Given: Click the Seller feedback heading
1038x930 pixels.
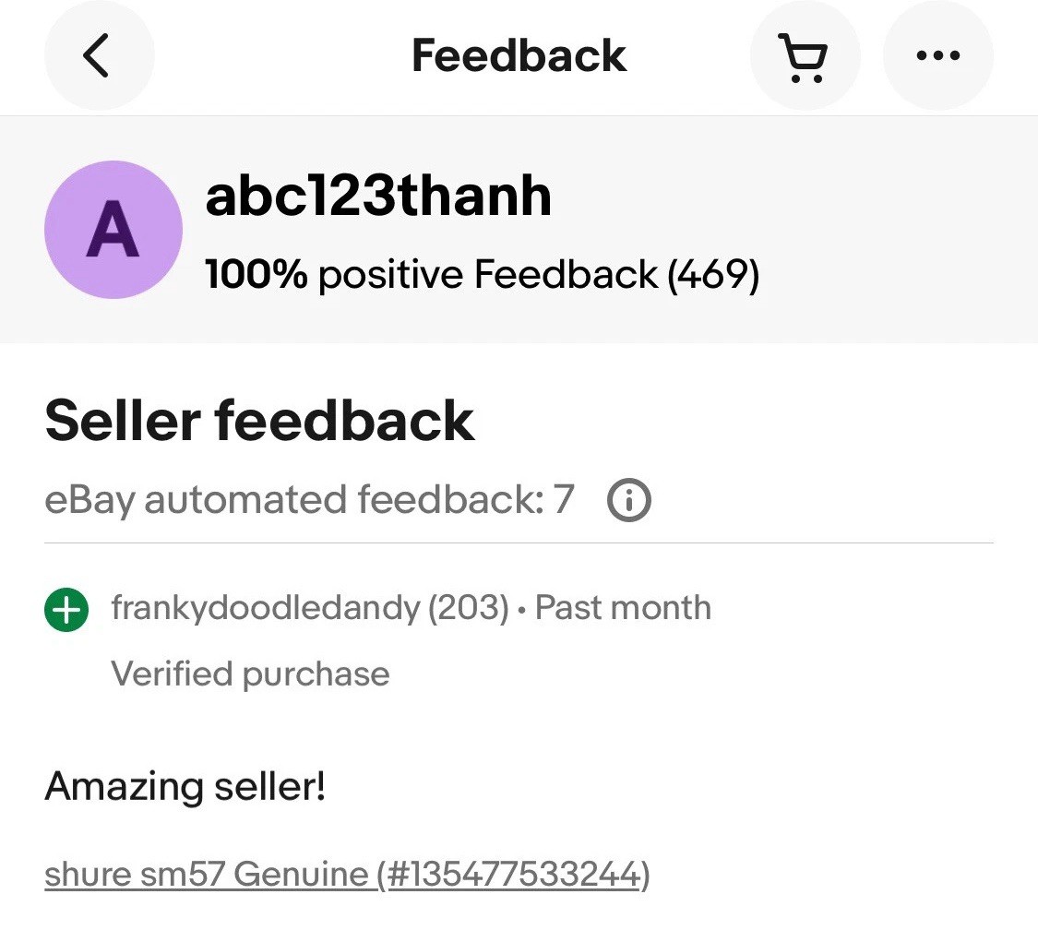Looking at the screenshot, I should pos(259,421).
